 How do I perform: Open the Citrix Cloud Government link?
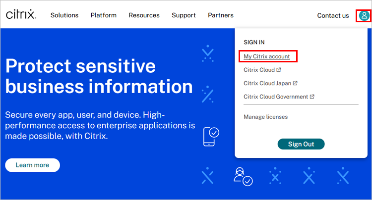[275, 97]
